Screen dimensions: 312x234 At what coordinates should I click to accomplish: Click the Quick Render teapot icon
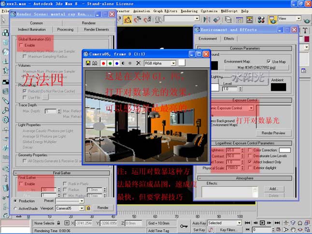coord(307,20)
